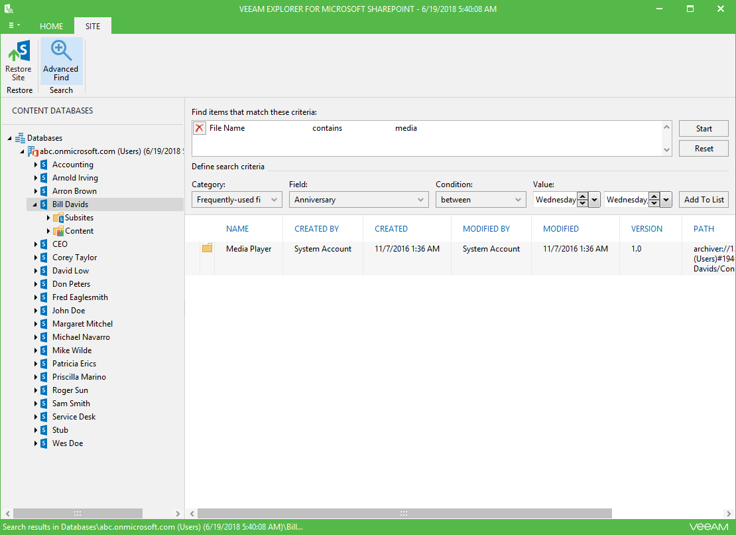Sort results by VERSION column
This screenshot has height=535, width=736.
click(646, 229)
